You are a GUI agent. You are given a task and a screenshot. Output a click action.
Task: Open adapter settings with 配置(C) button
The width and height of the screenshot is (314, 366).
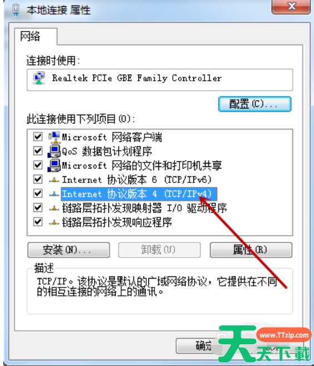255,104
